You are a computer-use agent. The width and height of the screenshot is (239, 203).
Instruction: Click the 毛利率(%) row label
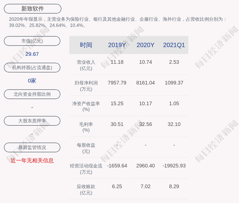(86, 127)
